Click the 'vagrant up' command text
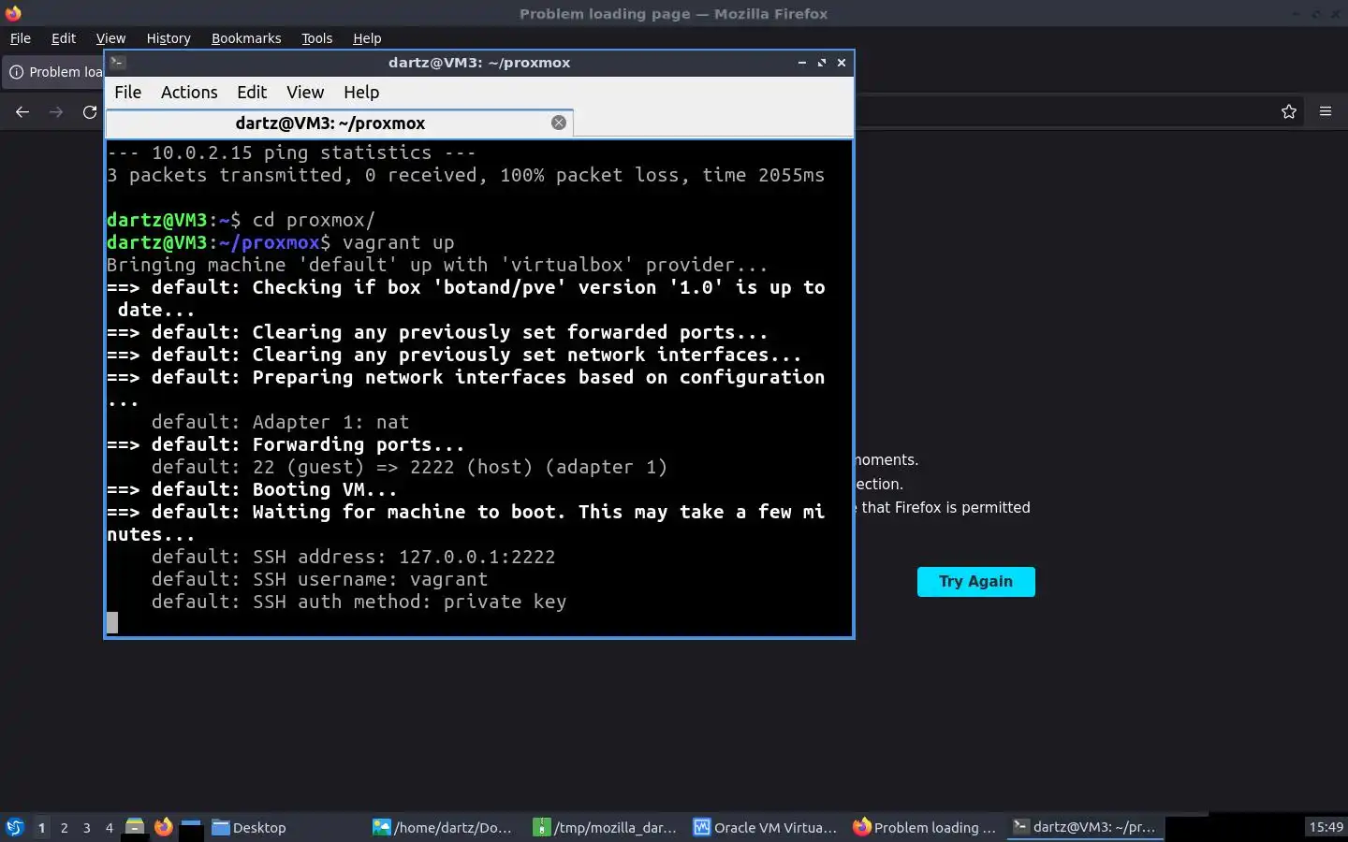Viewport: 1348px width, 842px height. (398, 242)
